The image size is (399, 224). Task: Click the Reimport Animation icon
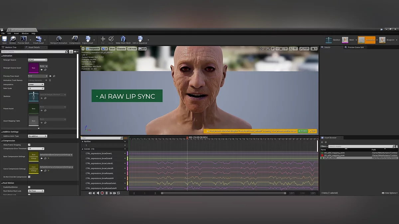59,39
